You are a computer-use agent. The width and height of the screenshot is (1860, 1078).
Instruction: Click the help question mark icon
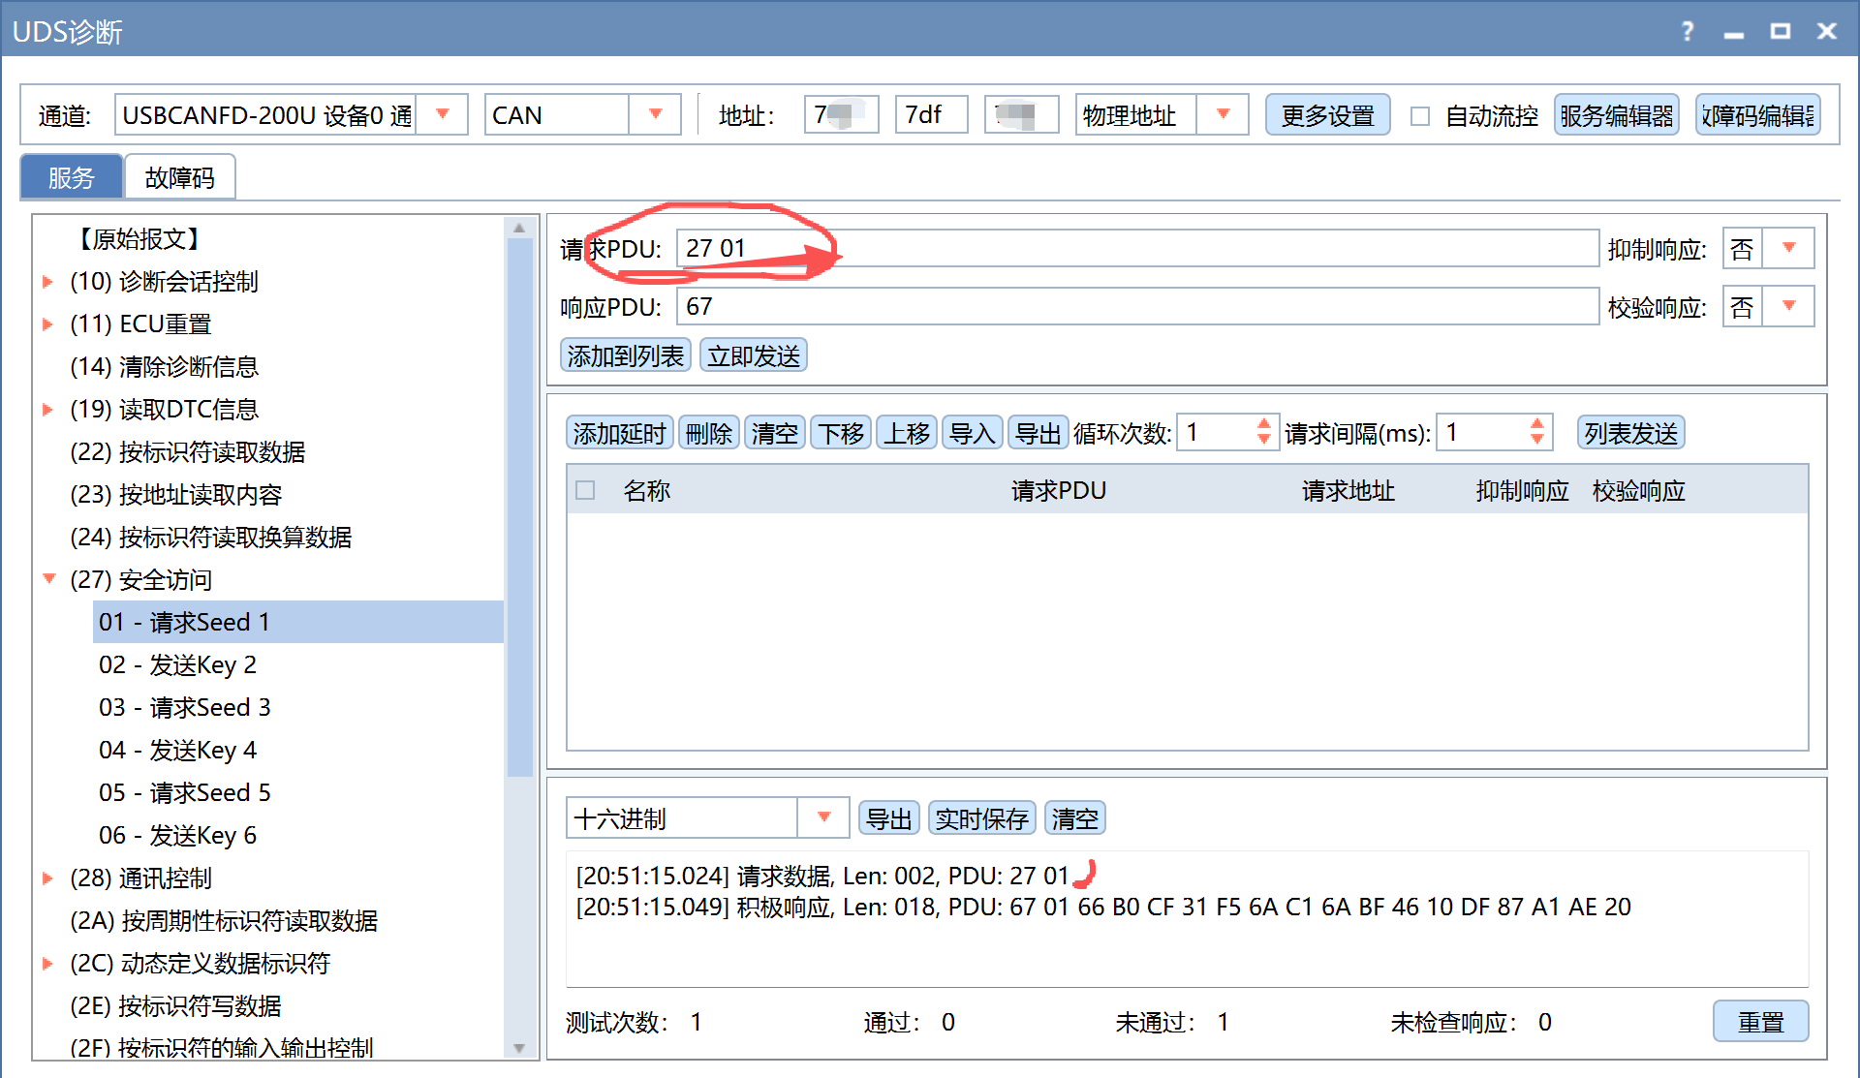pos(1688,31)
